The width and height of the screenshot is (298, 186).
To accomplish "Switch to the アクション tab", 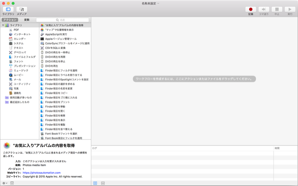I will coord(10,20).
